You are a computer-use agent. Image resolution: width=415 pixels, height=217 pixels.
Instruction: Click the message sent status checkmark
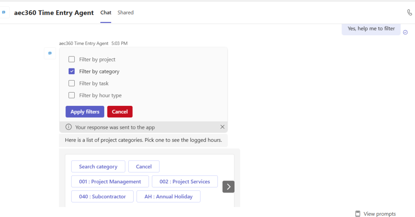[405, 32]
